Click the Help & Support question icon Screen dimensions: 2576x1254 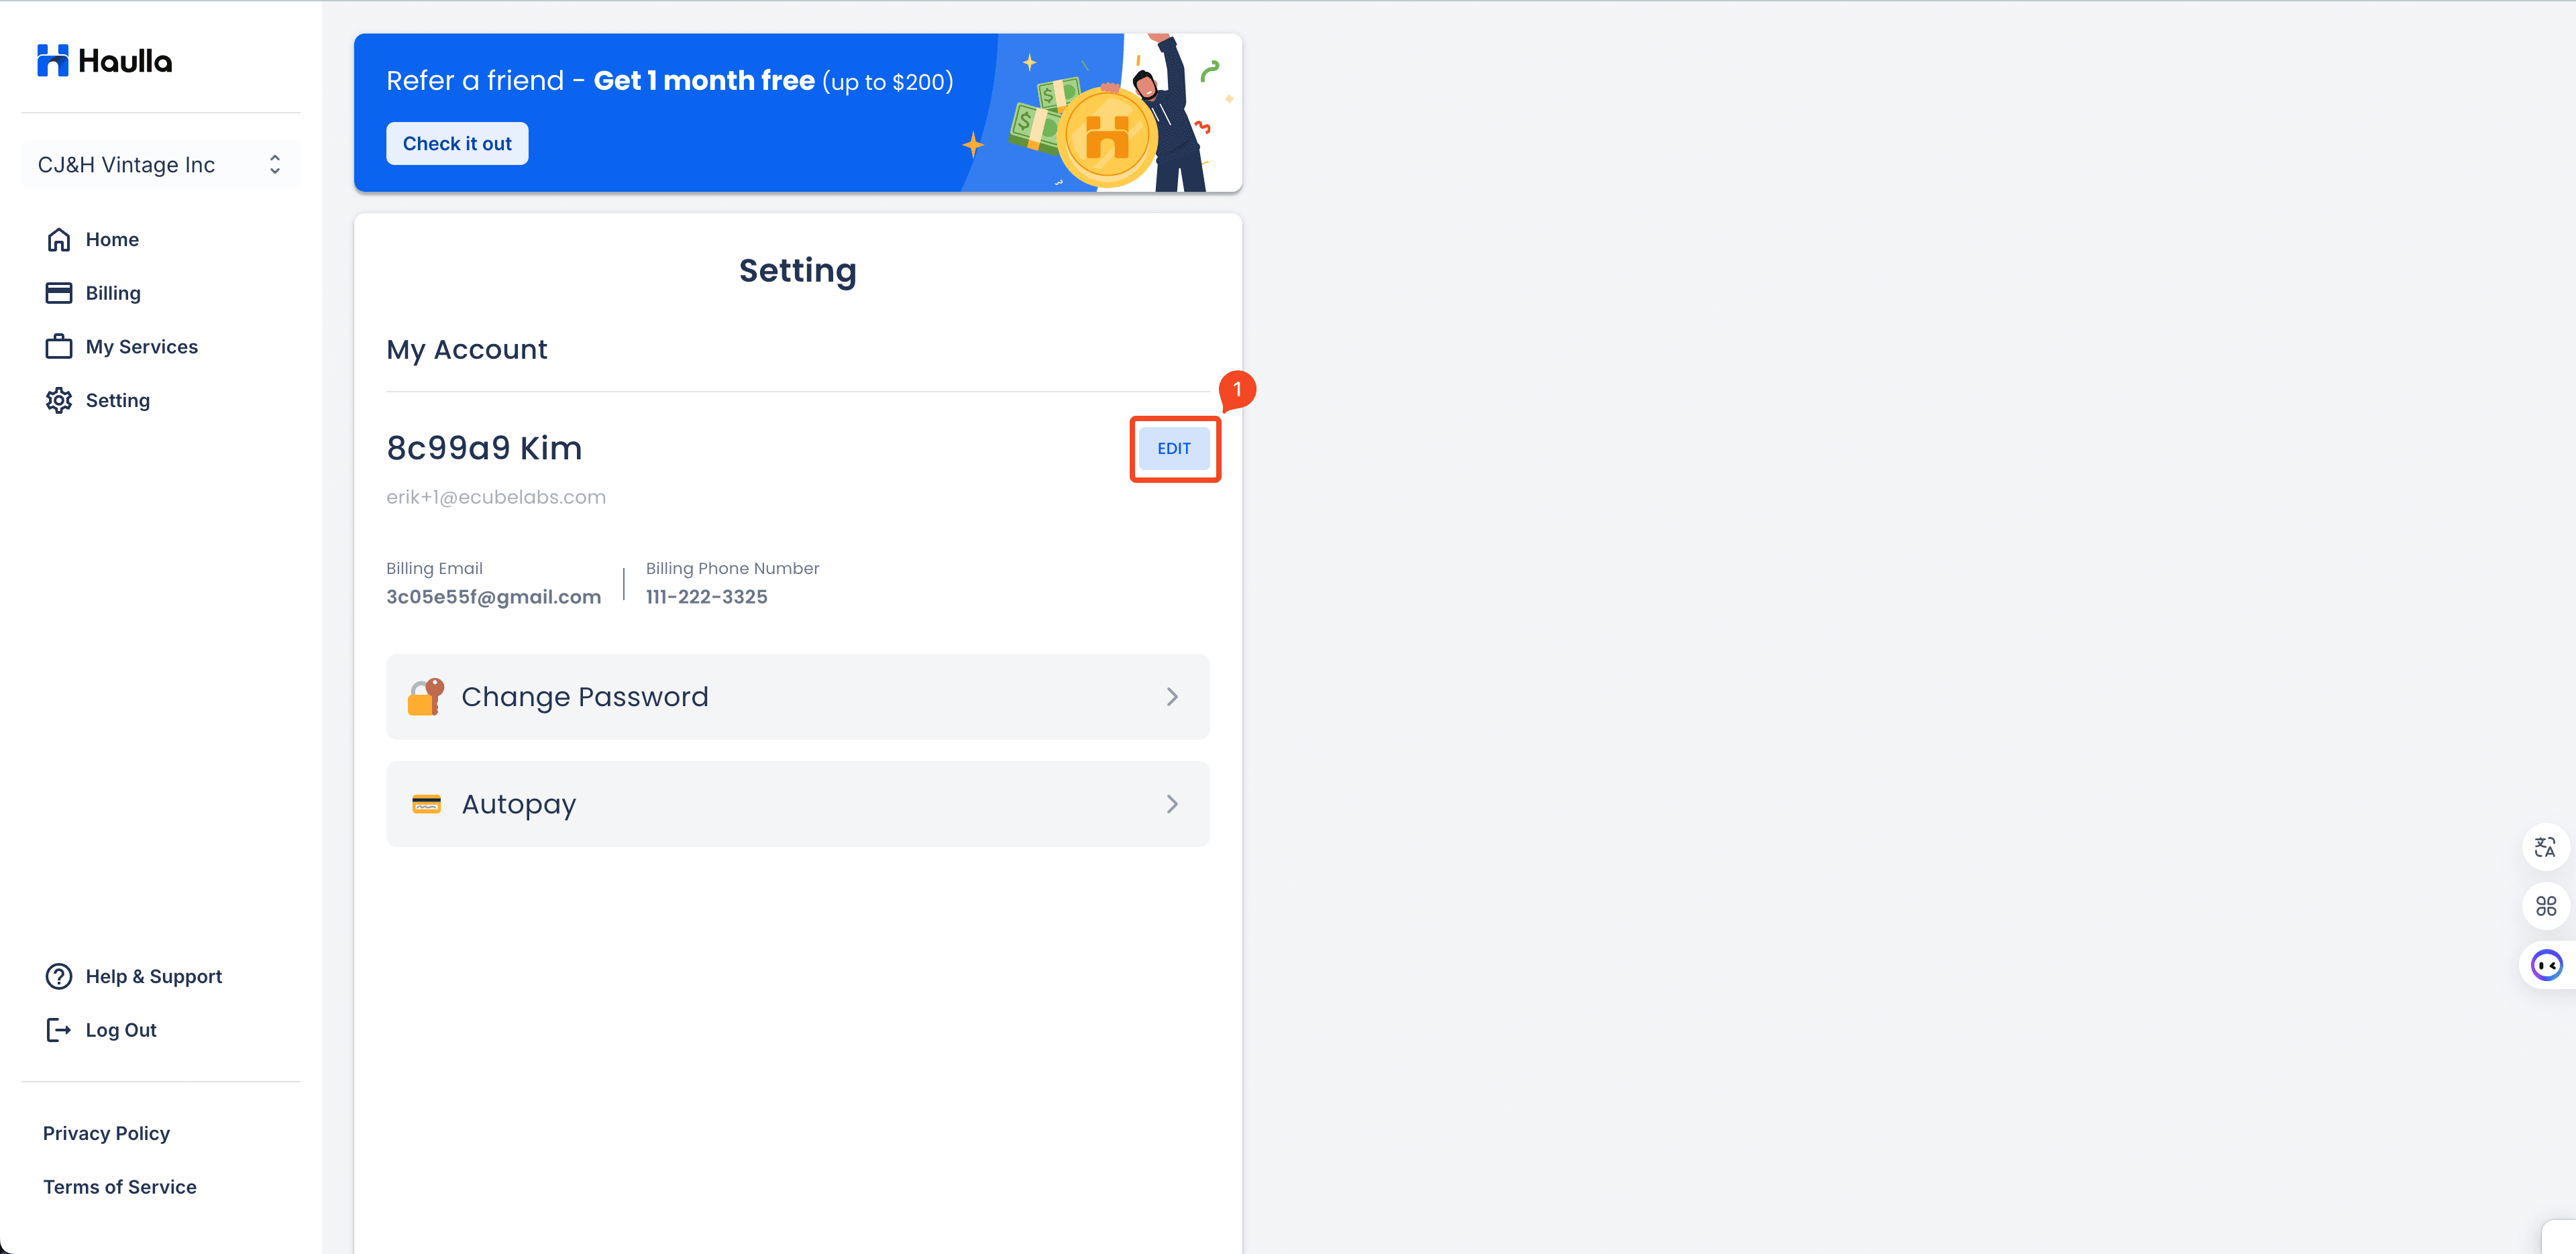pos(59,976)
